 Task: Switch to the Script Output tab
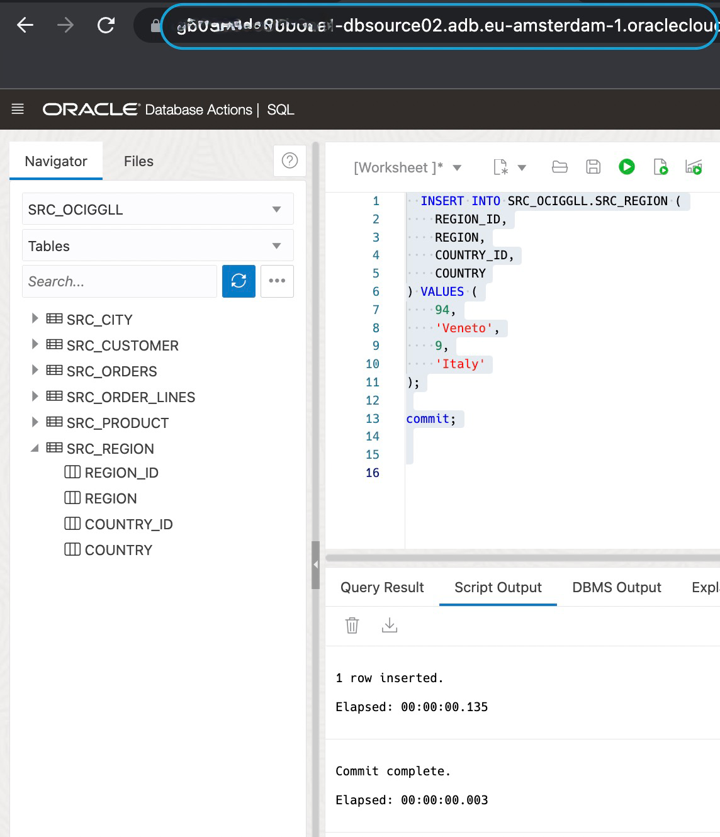click(x=498, y=587)
